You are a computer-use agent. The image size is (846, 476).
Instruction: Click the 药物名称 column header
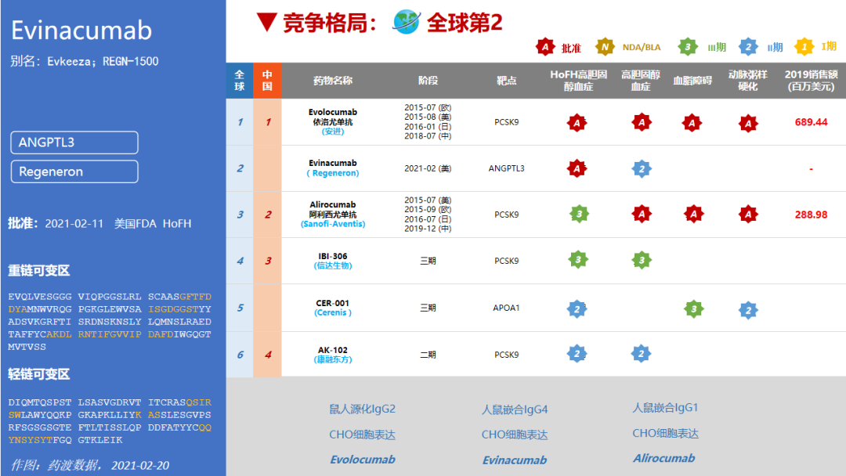click(x=333, y=81)
